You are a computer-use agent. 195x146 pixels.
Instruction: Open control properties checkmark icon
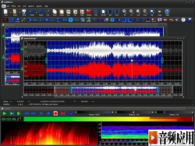(70, 114)
